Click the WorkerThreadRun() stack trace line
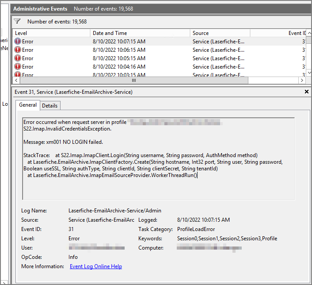The width and height of the screenshot is (312, 285). [112, 175]
